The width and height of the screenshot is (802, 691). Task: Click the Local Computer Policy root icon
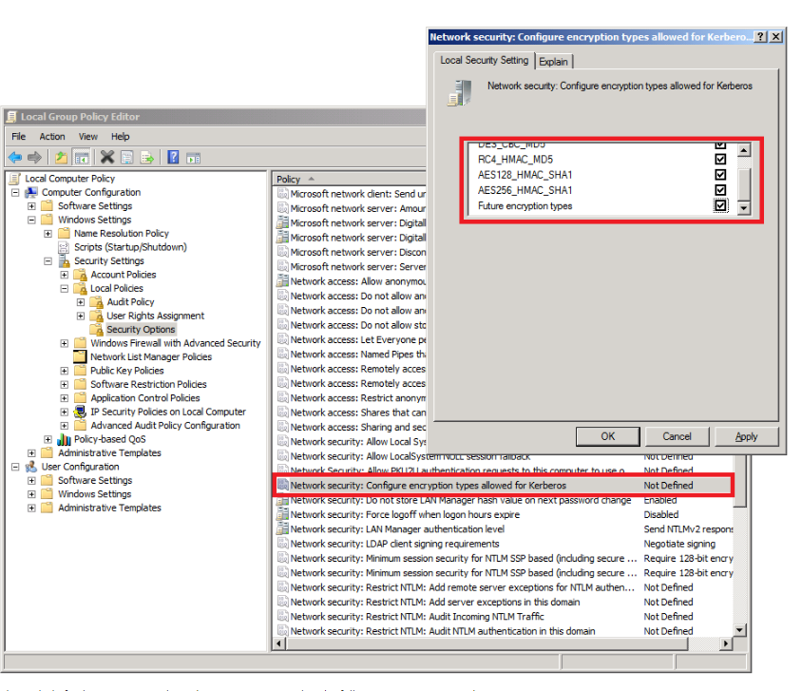(15, 179)
